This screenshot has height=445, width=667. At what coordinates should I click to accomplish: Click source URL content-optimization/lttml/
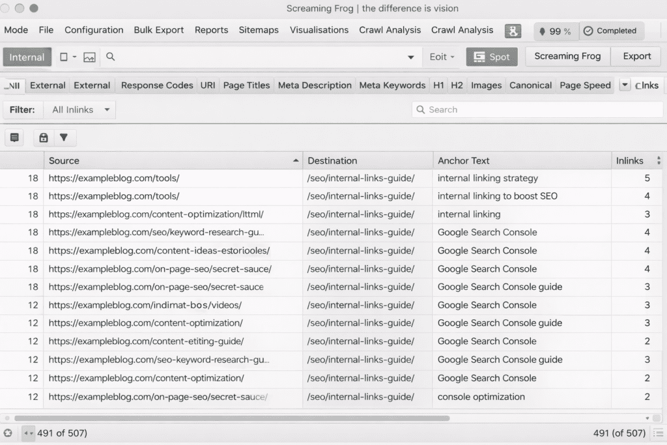pyautogui.click(x=156, y=214)
